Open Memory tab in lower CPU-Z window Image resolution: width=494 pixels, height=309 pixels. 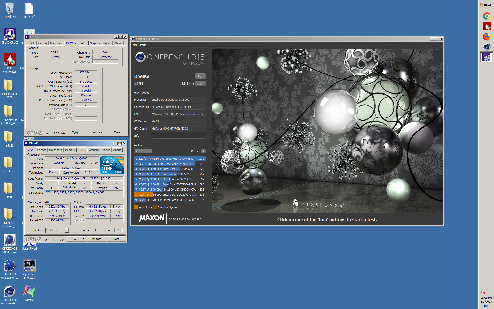pyautogui.click(x=70, y=150)
